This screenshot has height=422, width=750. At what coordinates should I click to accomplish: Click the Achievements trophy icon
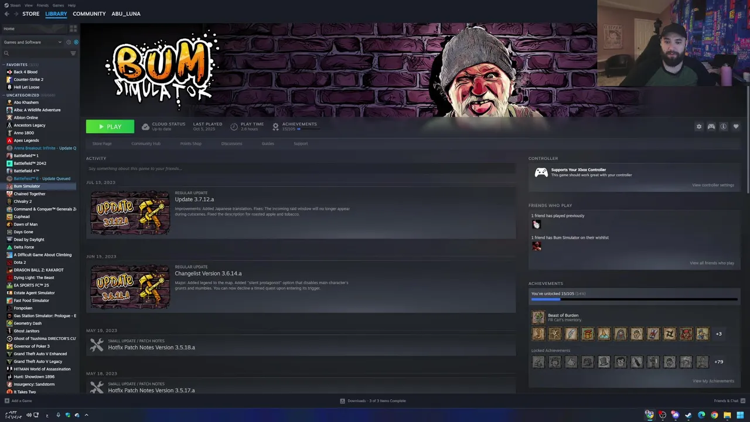click(275, 127)
